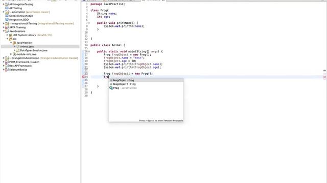
Task: Click the 'class Frog{' code line
Action: (x=100, y=10)
